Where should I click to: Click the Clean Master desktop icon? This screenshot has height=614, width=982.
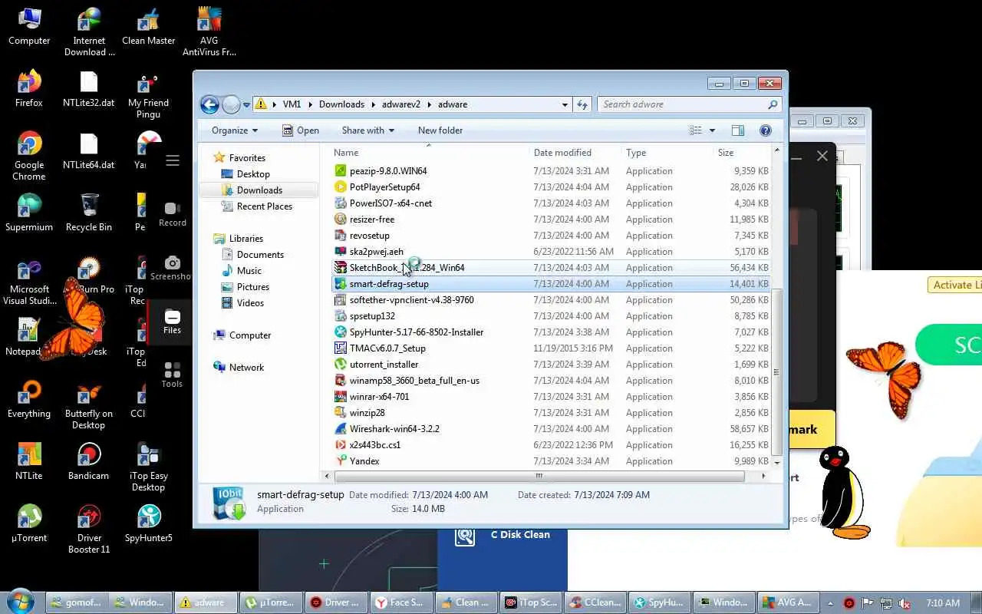tap(148, 27)
